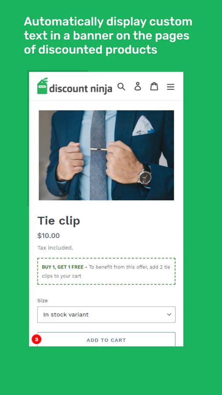The height and width of the screenshot is (395, 222).
Task: Open the shopping bag cart icon
Action: point(154,86)
